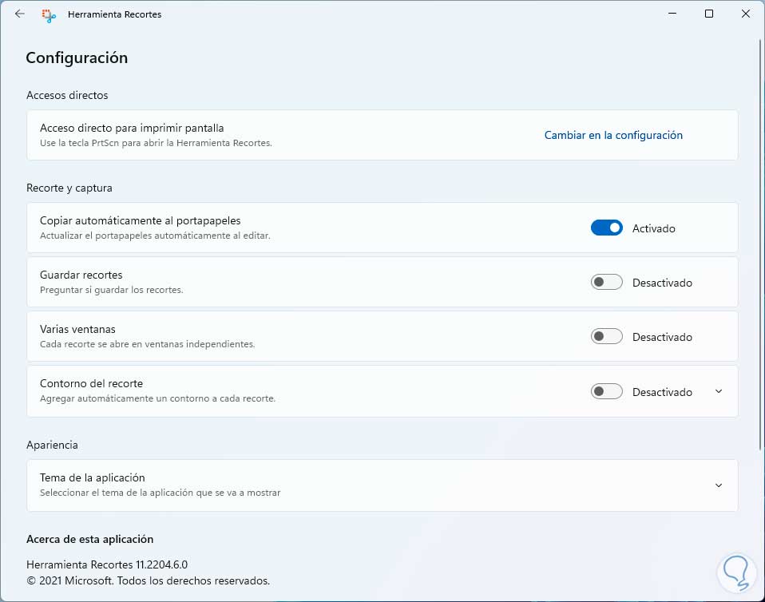Image resolution: width=765 pixels, height=602 pixels.
Task: Turn on the Varias ventanas toggle
Action: point(607,337)
